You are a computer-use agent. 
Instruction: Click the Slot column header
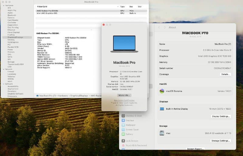140,7
